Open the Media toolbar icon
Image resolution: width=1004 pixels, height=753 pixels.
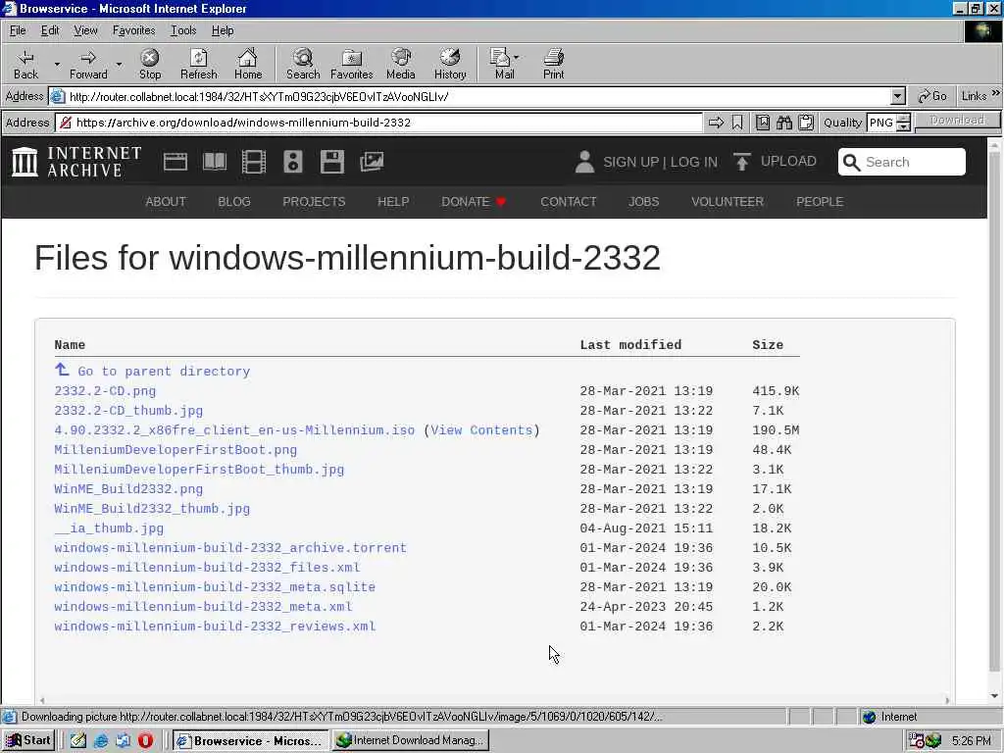(401, 65)
